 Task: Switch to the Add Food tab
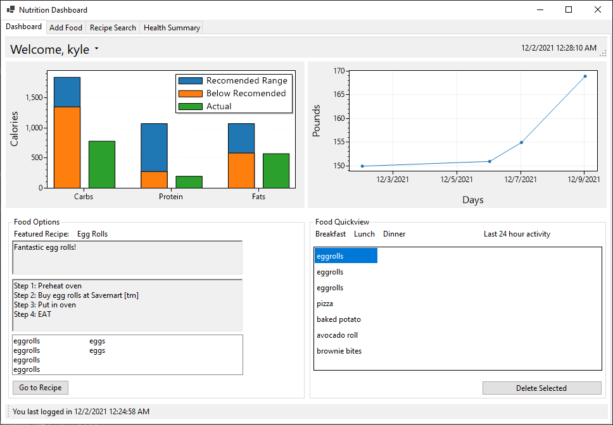click(65, 27)
